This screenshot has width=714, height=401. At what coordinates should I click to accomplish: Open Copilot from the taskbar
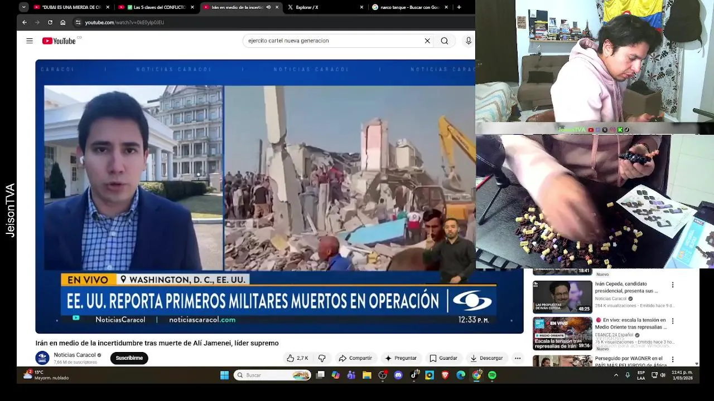click(336, 375)
